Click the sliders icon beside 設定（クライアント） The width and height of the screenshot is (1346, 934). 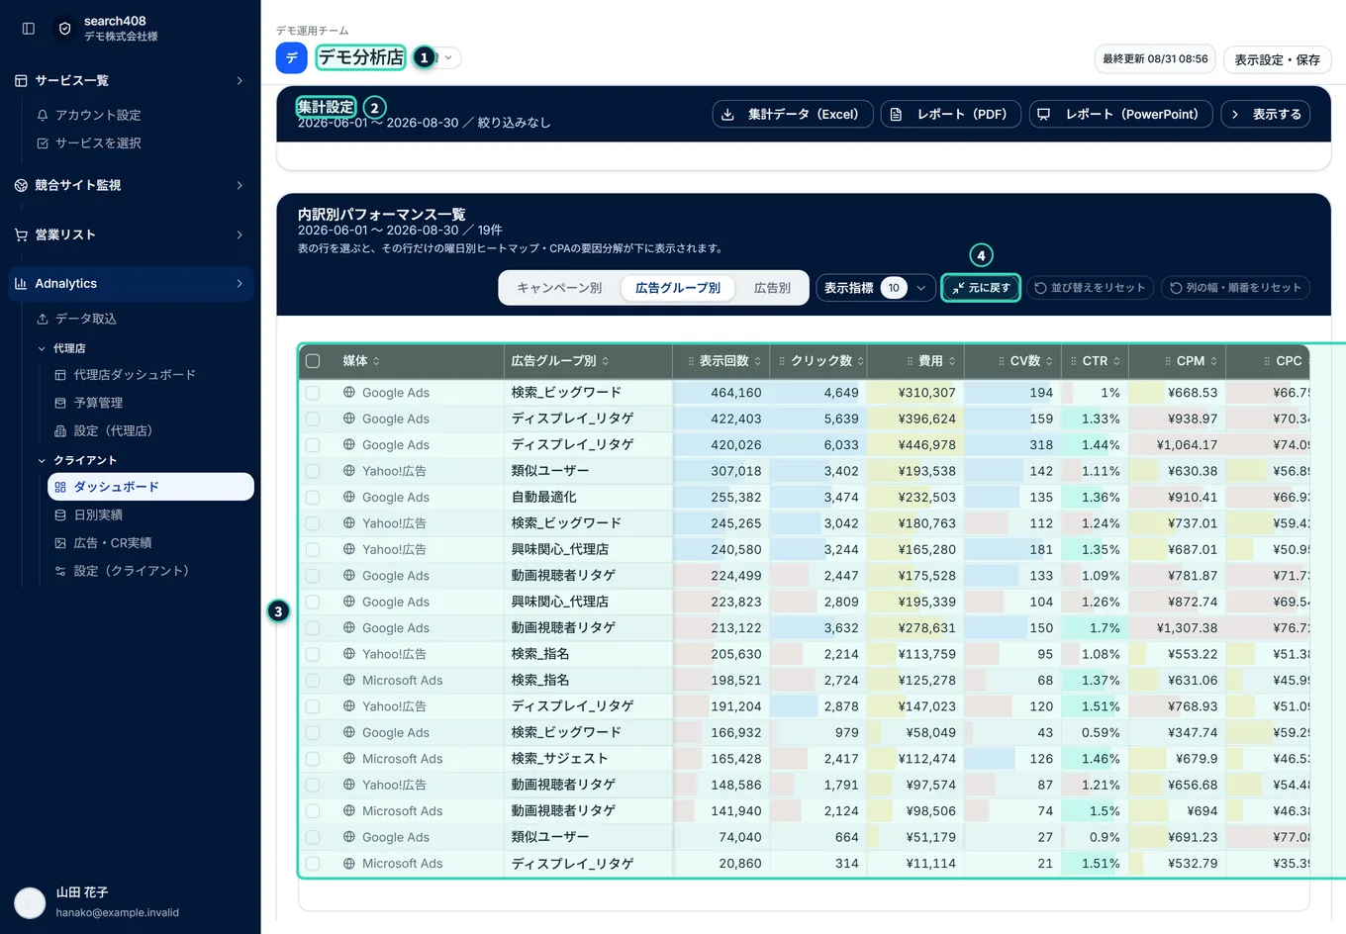click(60, 571)
